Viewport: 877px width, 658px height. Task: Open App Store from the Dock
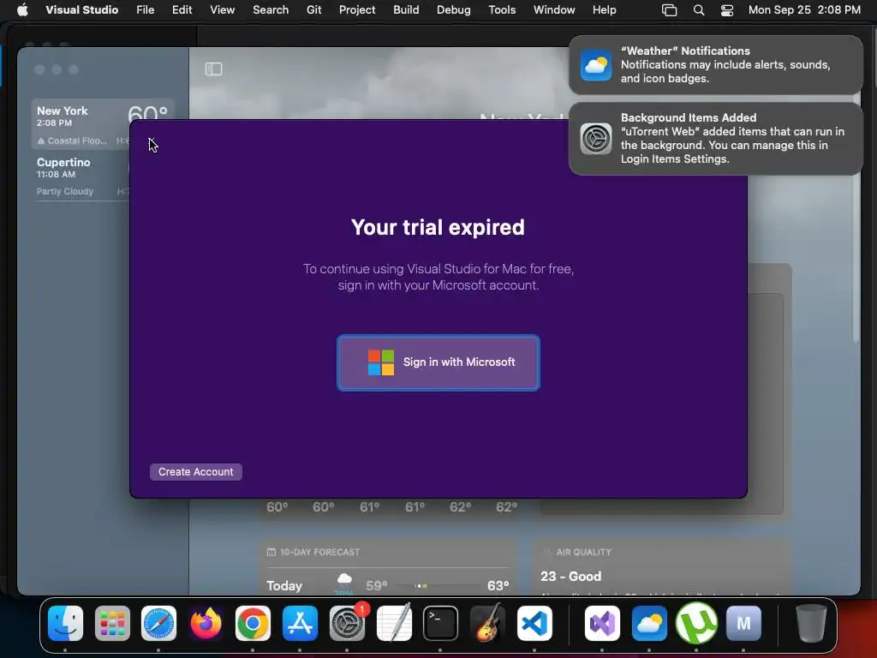pyautogui.click(x=300, y=623)
